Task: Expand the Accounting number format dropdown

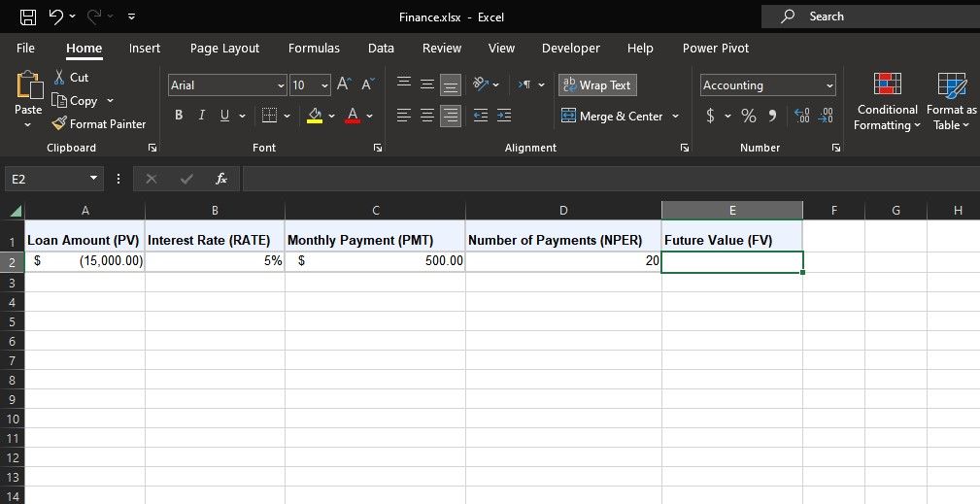Action: pyautogui.click(x=829, y=85)
